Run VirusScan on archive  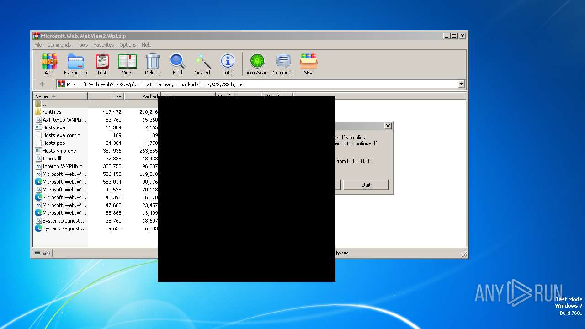pyautogui.click(x=257, y=64)
